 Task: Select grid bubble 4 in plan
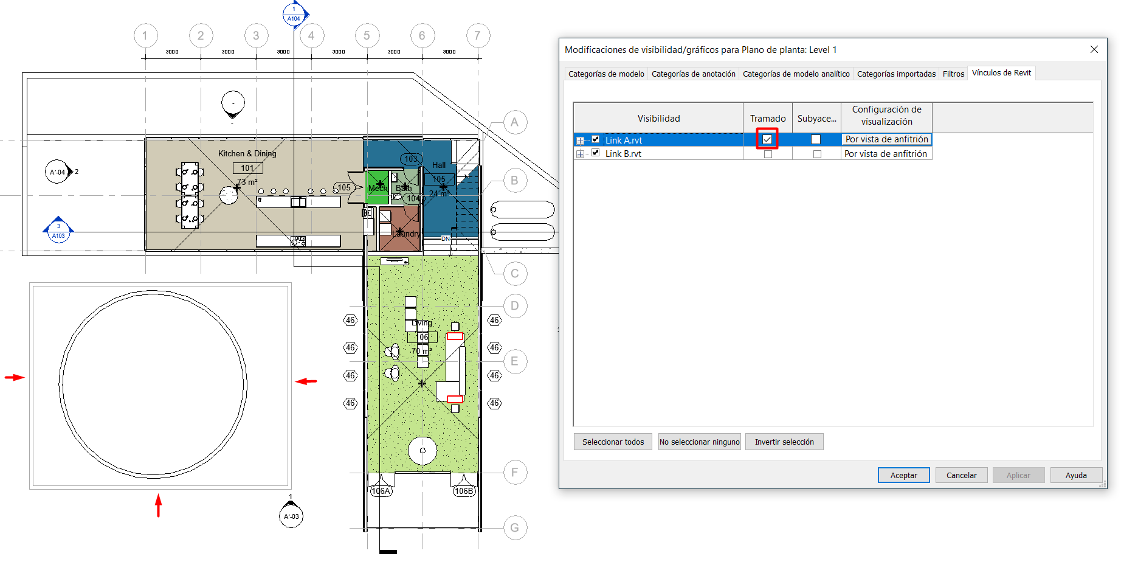tap(311, 35)
